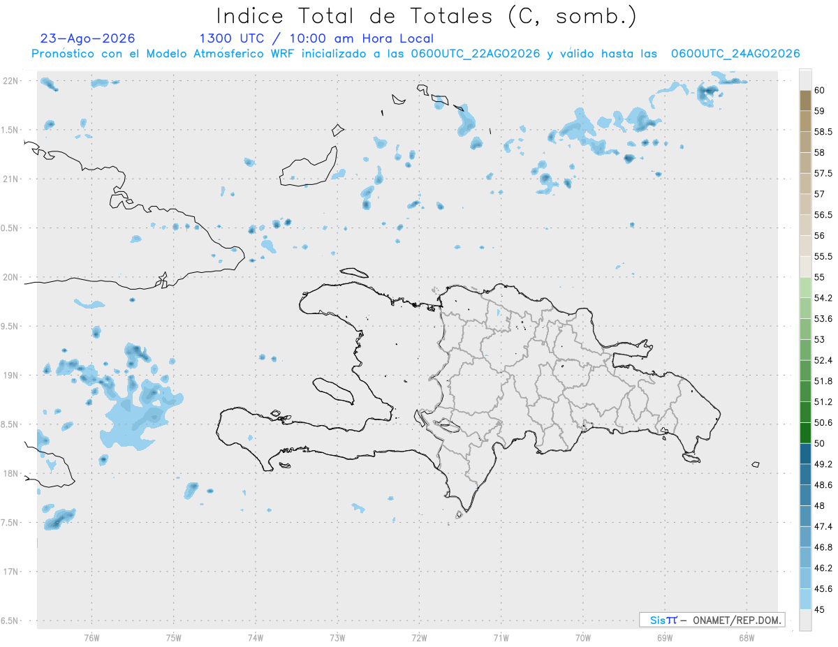Click legend value '50'
Image resolution: width=838 pixels, height=647 pixels.
[x=819, y=443]
